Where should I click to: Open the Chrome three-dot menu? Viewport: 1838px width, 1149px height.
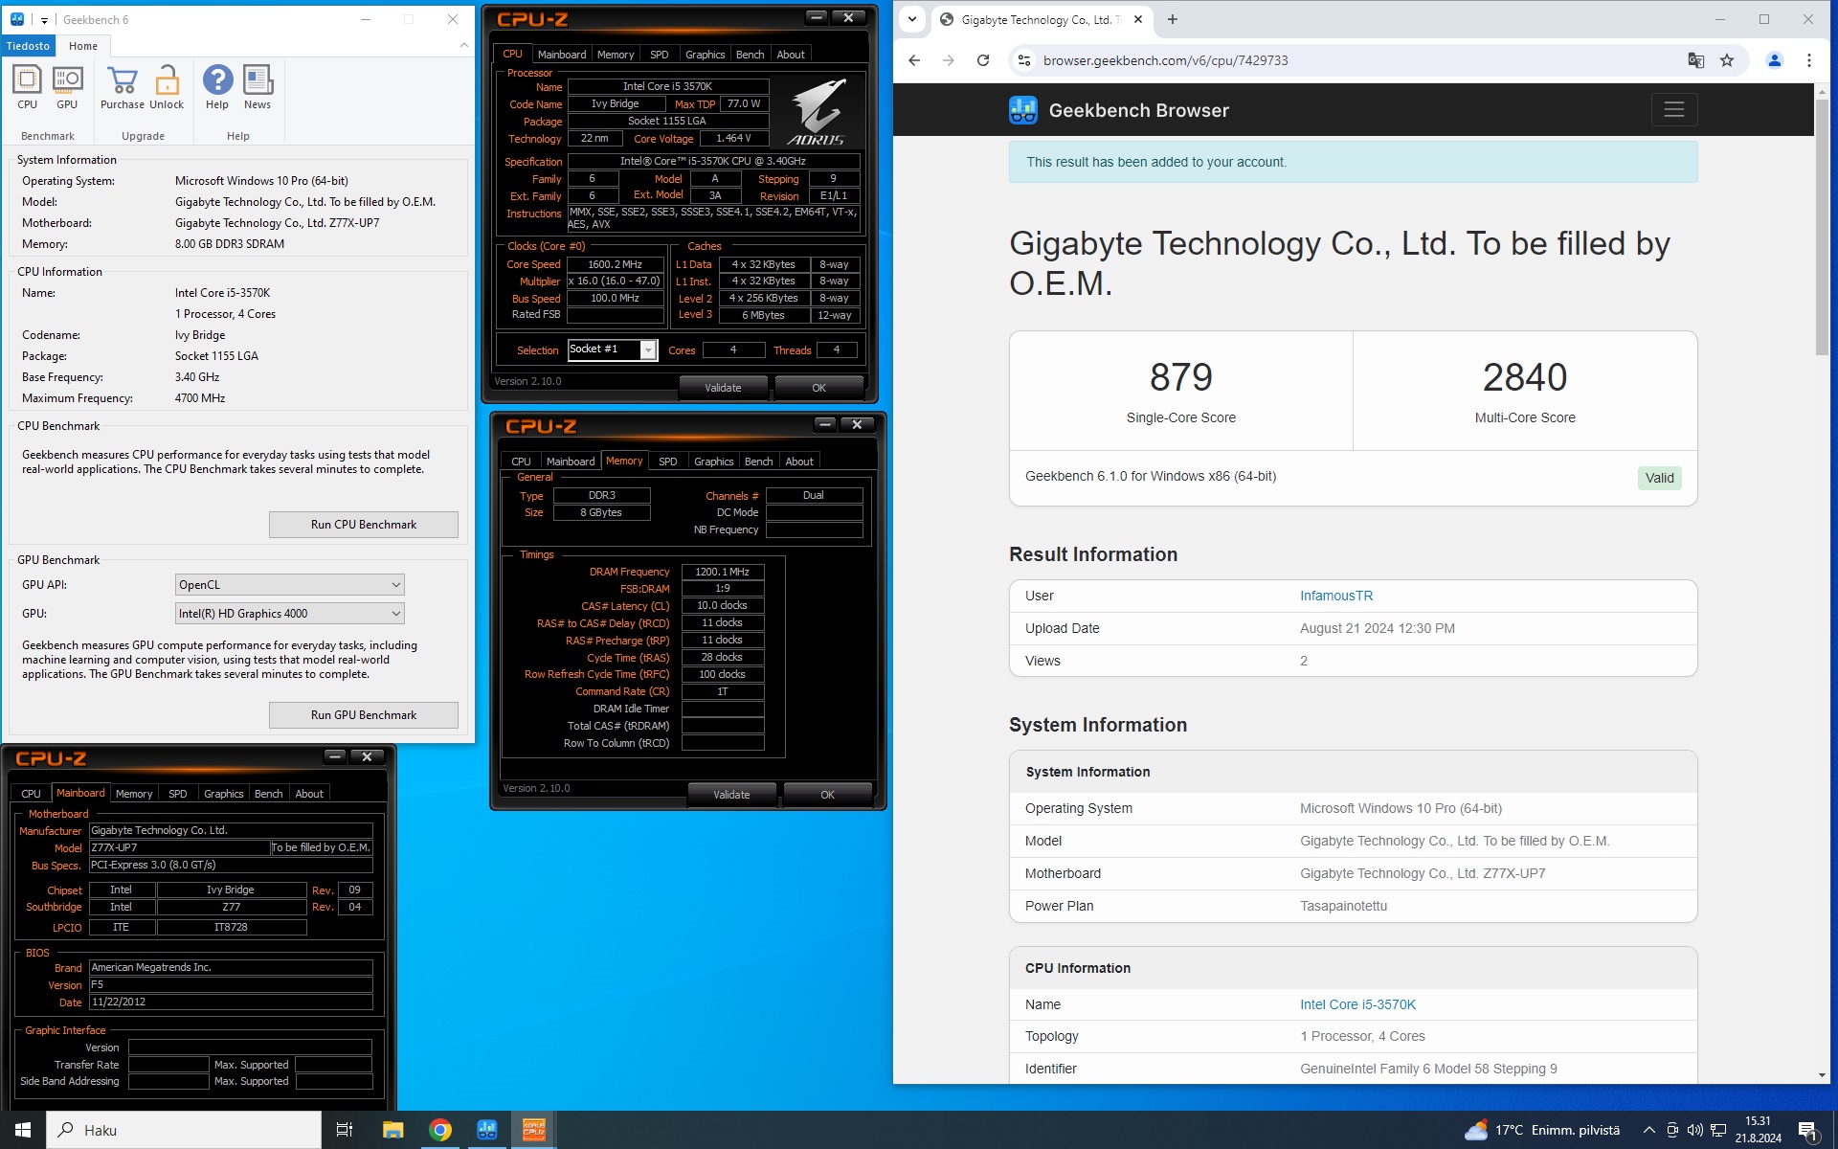tap(1809, 60)
